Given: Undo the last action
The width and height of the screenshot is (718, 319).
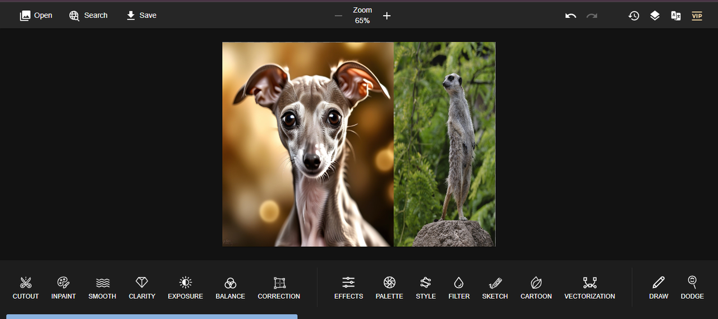Looking at the screenshot, I should pos(570,16).
